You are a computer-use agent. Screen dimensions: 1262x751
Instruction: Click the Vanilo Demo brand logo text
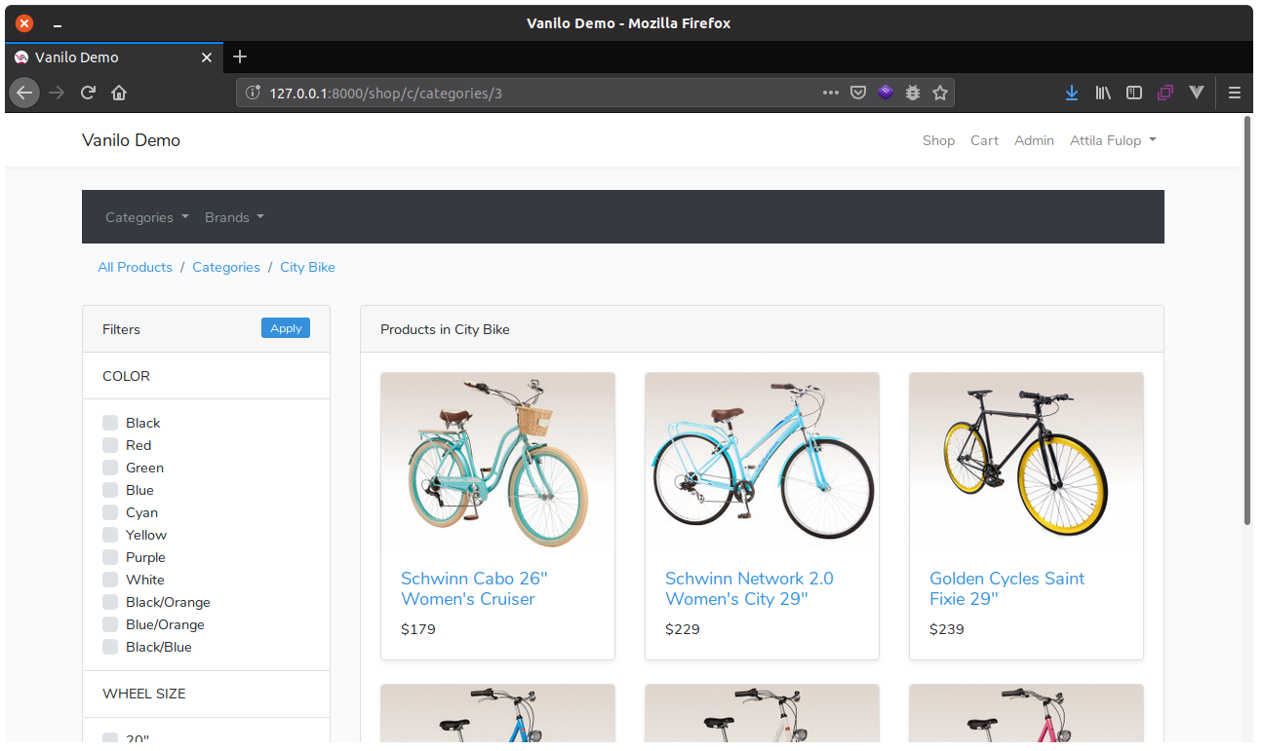coord(131,140)
